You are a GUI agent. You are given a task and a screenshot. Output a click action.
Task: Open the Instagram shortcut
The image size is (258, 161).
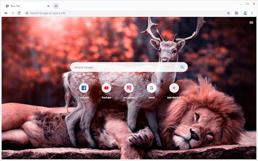129,88
